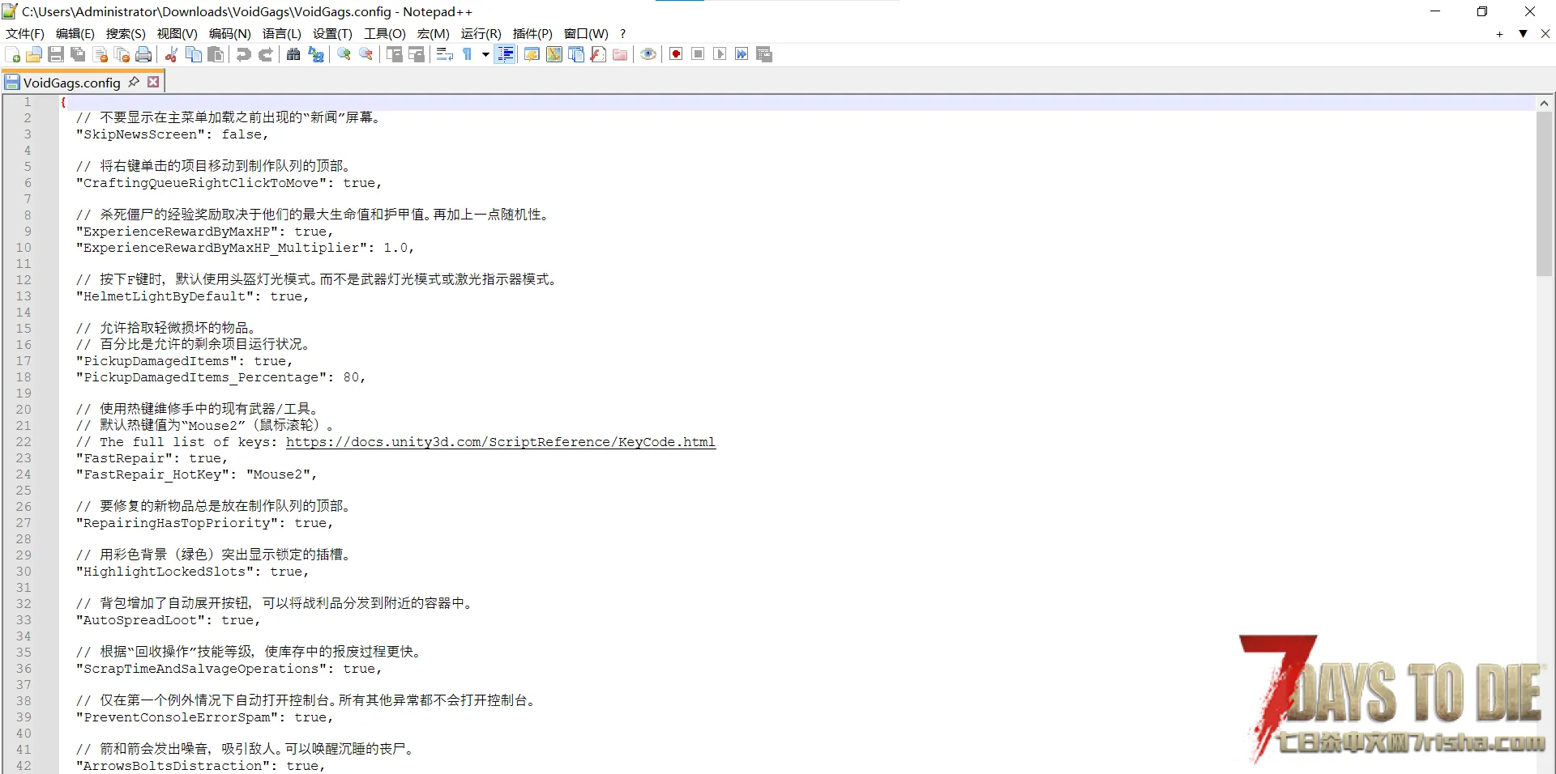The height and width of the screenshot is (774, 1556).
Task: Toggle the monitoring eye icon
Action: pyautogui.click(x=648, y=54)
